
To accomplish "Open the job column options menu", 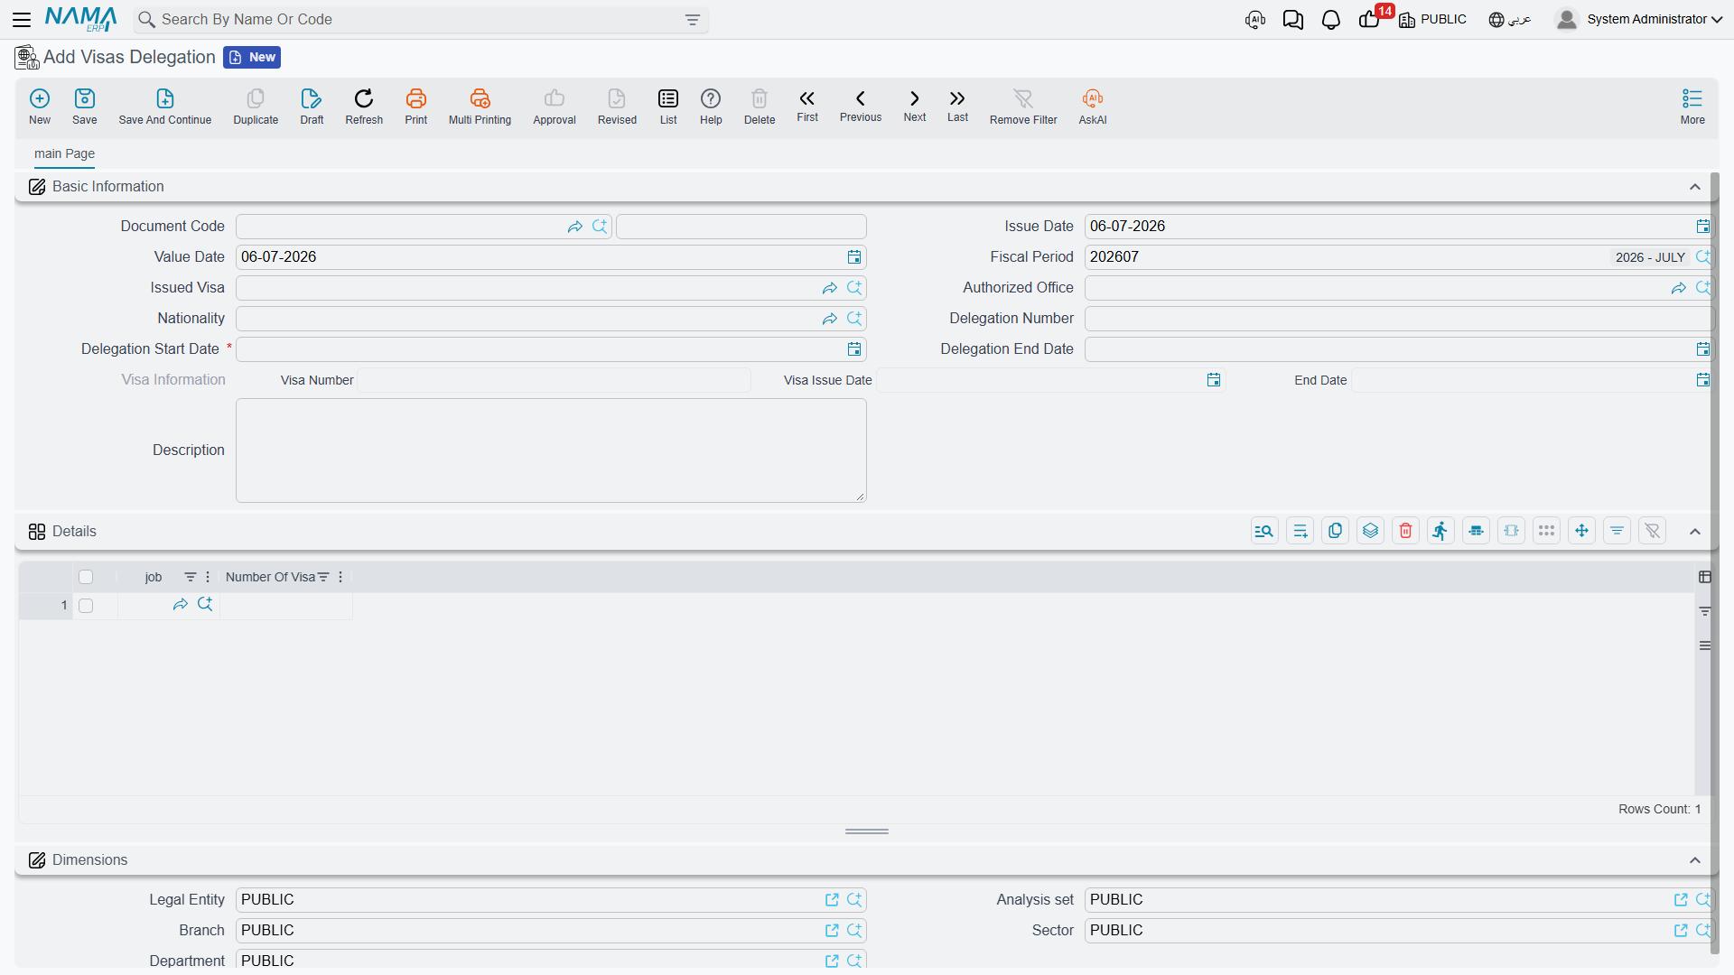I will tap(208, 577).
